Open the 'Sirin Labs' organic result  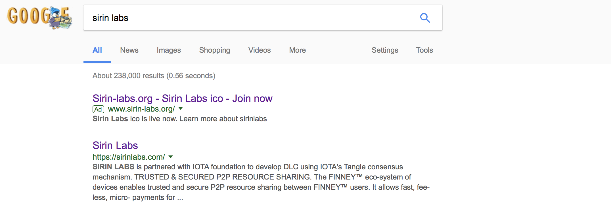click(115, 146)
